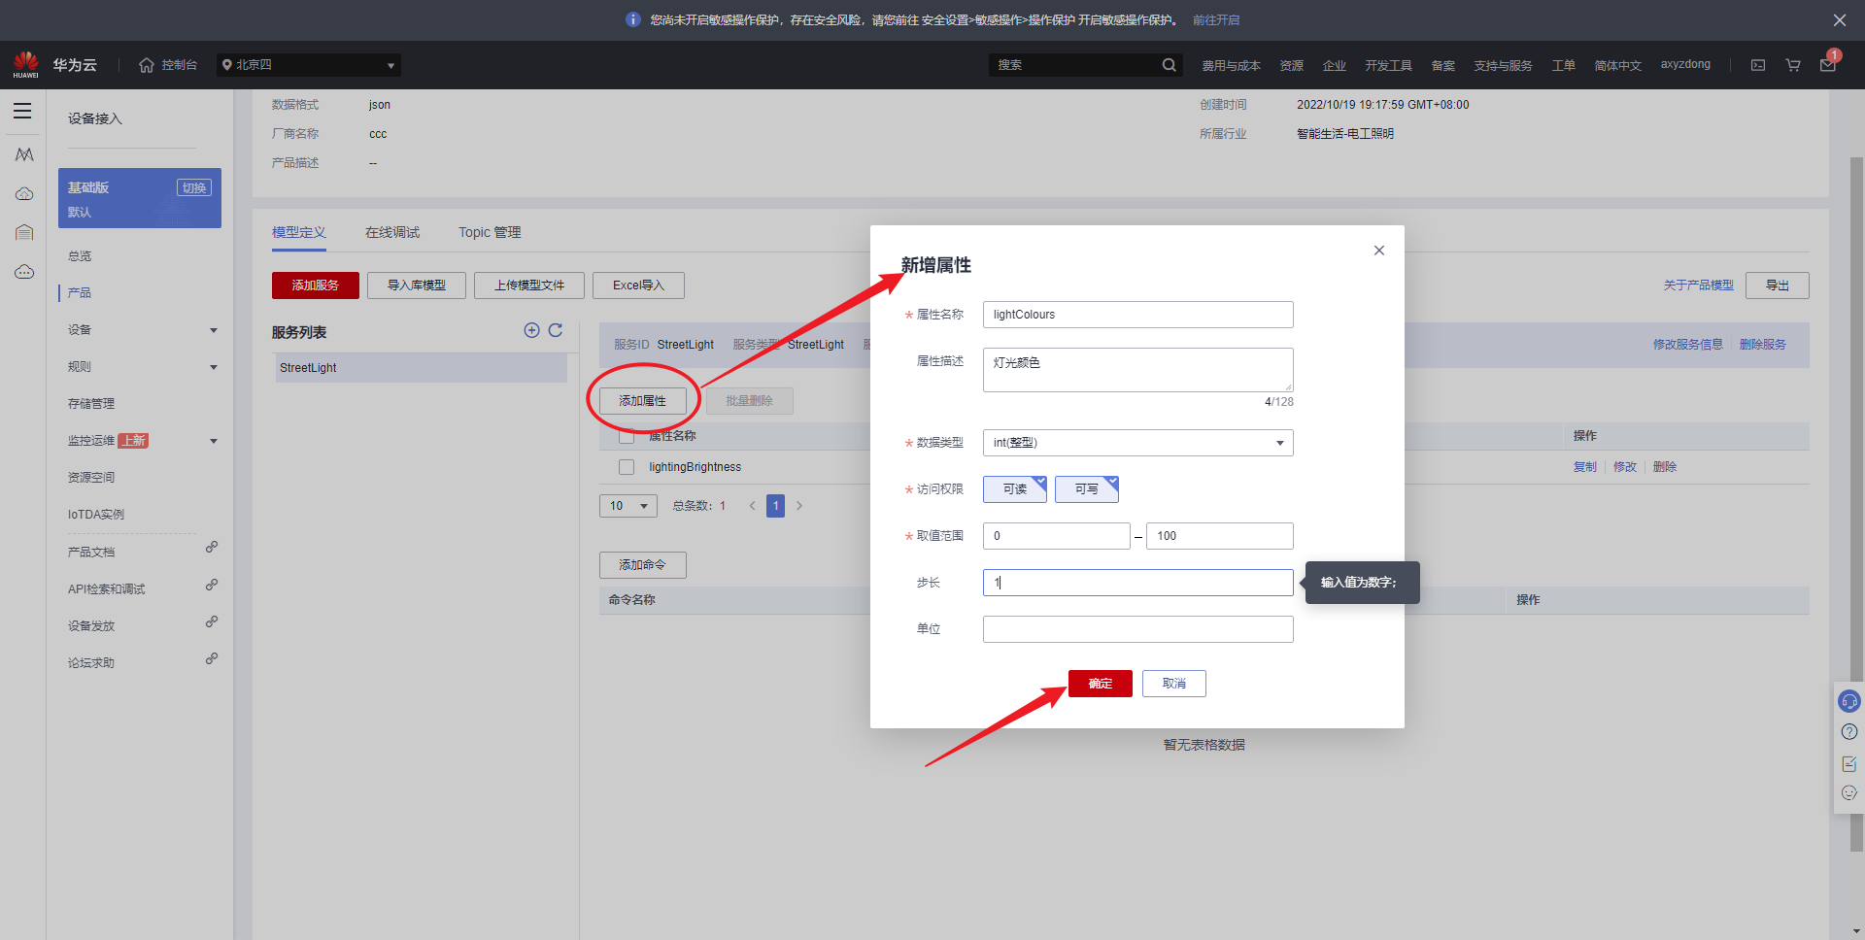1865x940 pixels.
Task: Open the hamburger menu icon
Action: (22, 111)
